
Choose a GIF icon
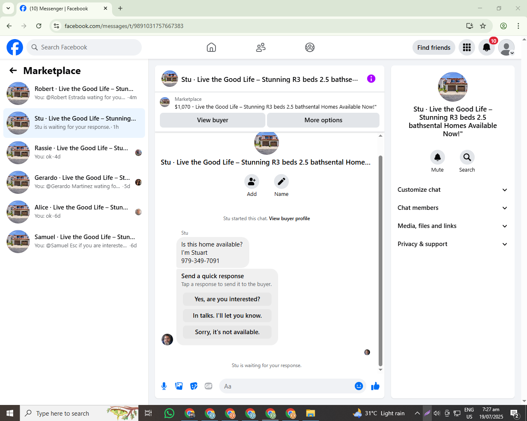tap(208, 386)
